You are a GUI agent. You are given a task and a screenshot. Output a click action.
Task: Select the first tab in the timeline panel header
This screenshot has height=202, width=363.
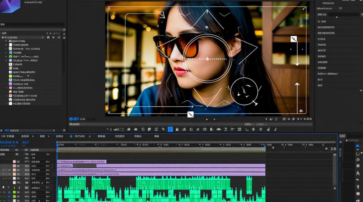click(x=8, y=136)
